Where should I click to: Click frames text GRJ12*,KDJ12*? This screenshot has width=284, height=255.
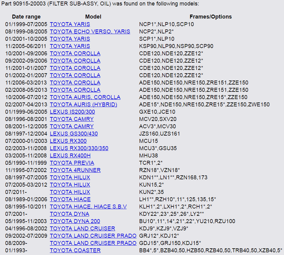click(x=159, y=236)
